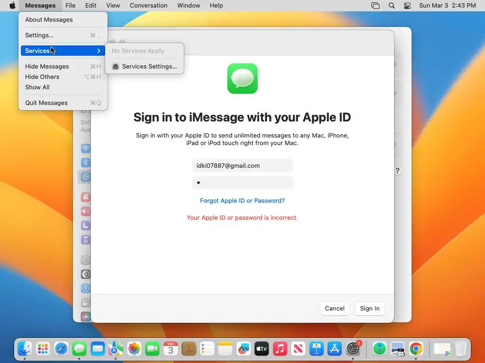Select Bluetooth in System Settings sidebar
The image size is (485, 363).
click(86, 163)
